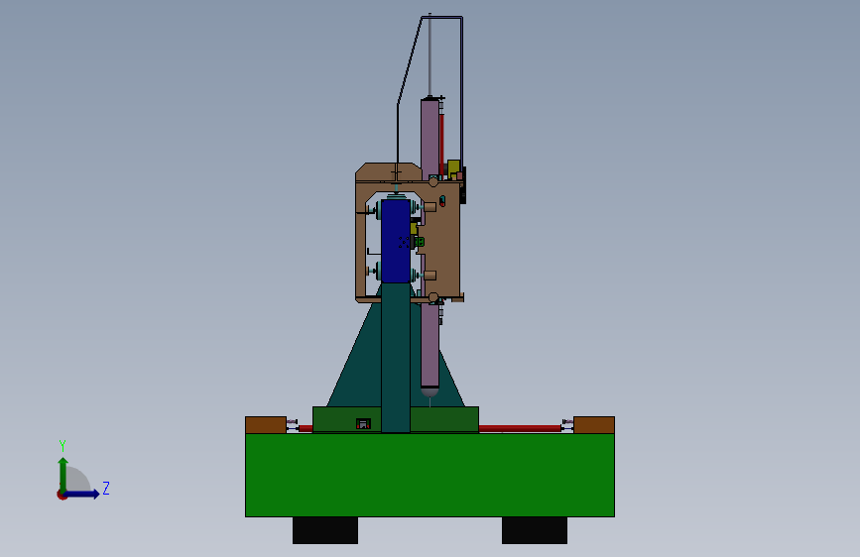Select the right brown block on the base
860x557 pixels.
(594, 425)
